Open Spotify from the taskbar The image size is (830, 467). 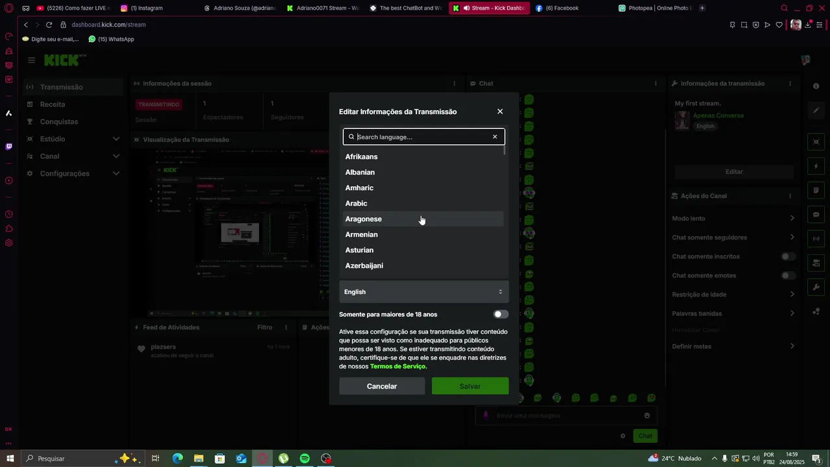(305, 459)
